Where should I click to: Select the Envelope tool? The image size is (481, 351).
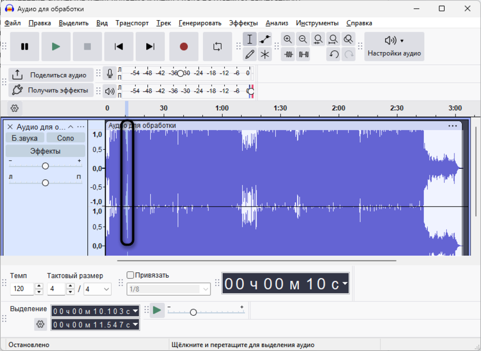pyautogui.click(x=265, y=39)
